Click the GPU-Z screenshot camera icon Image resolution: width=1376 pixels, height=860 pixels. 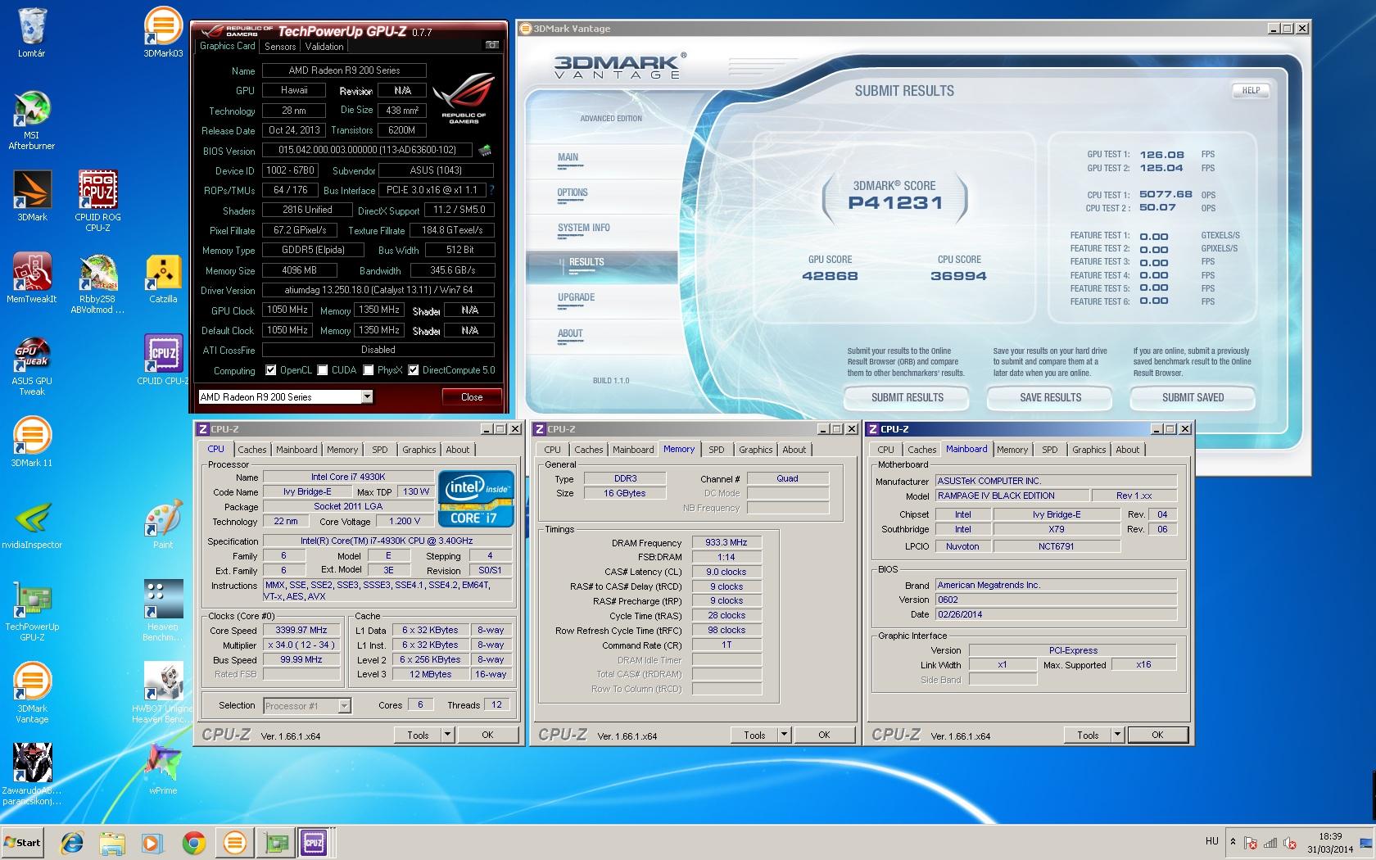[x=491, y=45]
